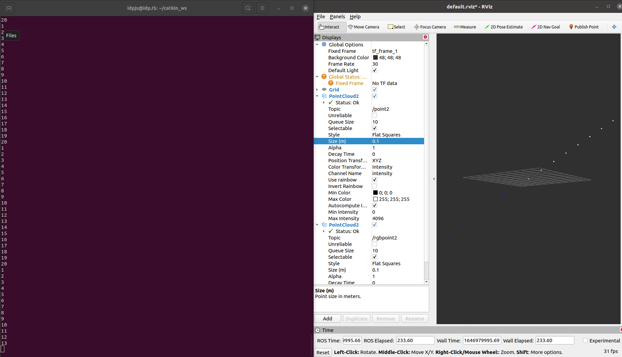This screenshot has height=357, width=622.
Task: Activate the Publish Point tool
Action: tap(584, 27)
